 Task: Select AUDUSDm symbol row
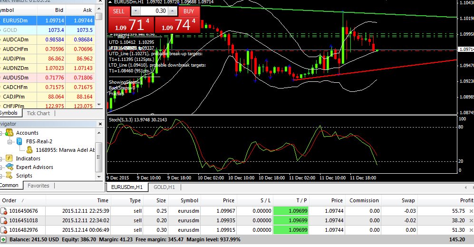(47, 78)
